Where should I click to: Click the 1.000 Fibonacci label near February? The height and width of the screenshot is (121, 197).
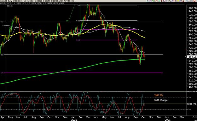[78, 21]
